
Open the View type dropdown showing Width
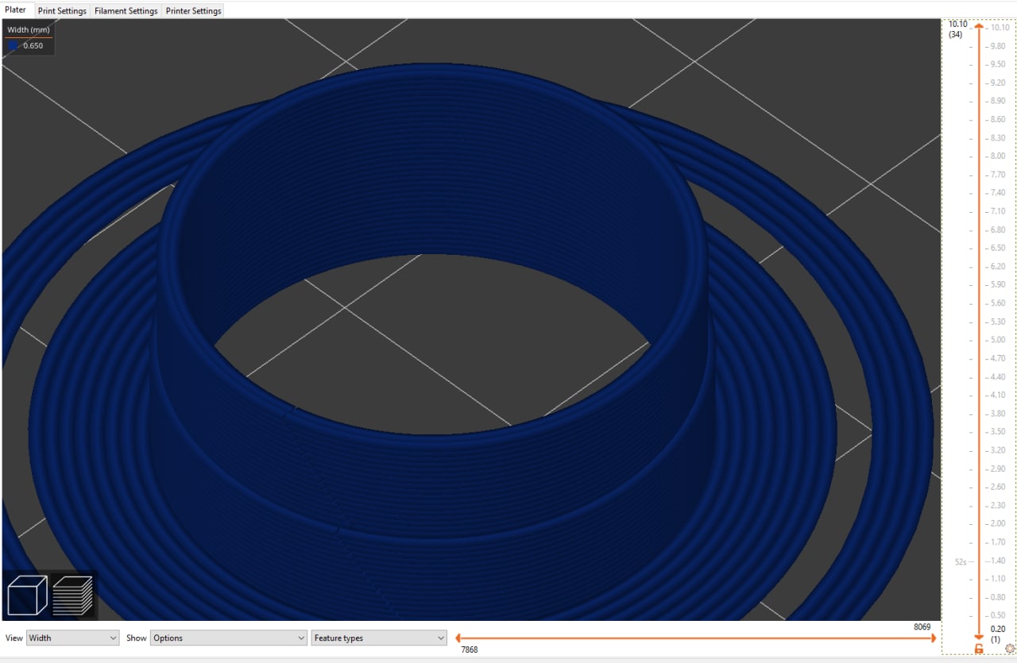[x=73, y=638]
